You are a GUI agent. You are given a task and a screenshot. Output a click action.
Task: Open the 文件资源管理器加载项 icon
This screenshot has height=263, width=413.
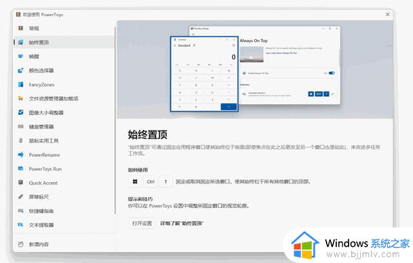point(21,98)
